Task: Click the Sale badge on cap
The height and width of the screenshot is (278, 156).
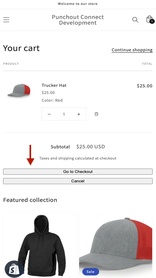Action: tap(91, 272)
